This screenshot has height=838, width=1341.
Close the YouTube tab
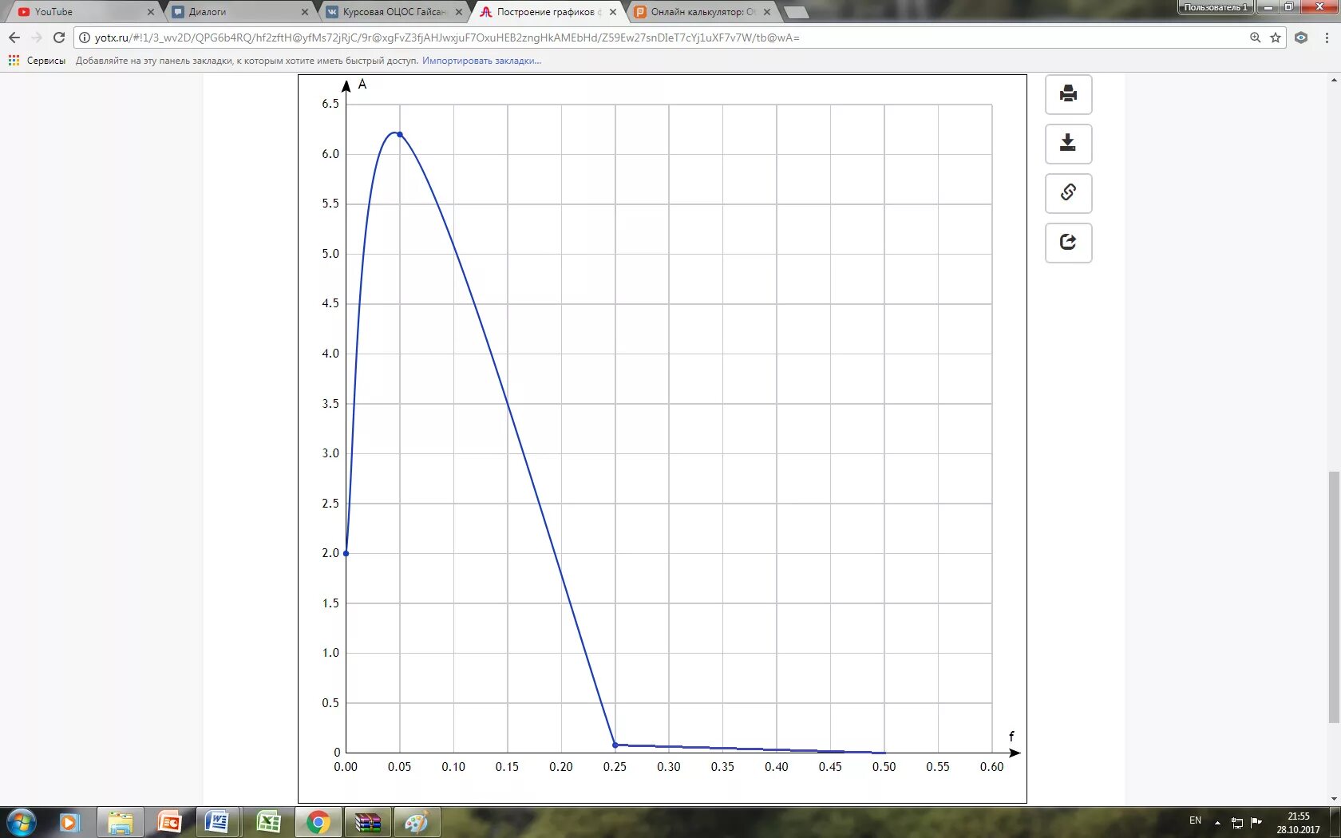[x=150, y=12]
